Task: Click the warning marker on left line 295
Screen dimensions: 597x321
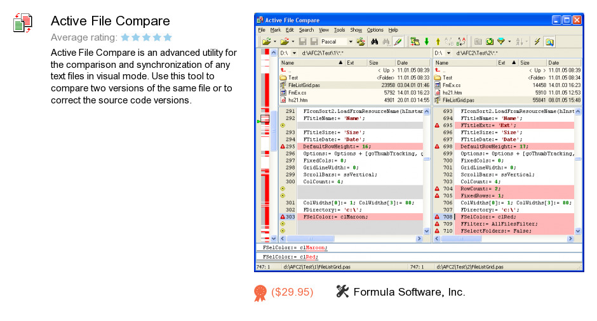Action: [x=283, y=147]
